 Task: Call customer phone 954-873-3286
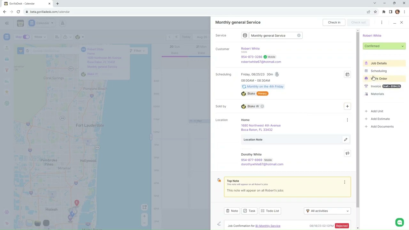click(251, 57)
